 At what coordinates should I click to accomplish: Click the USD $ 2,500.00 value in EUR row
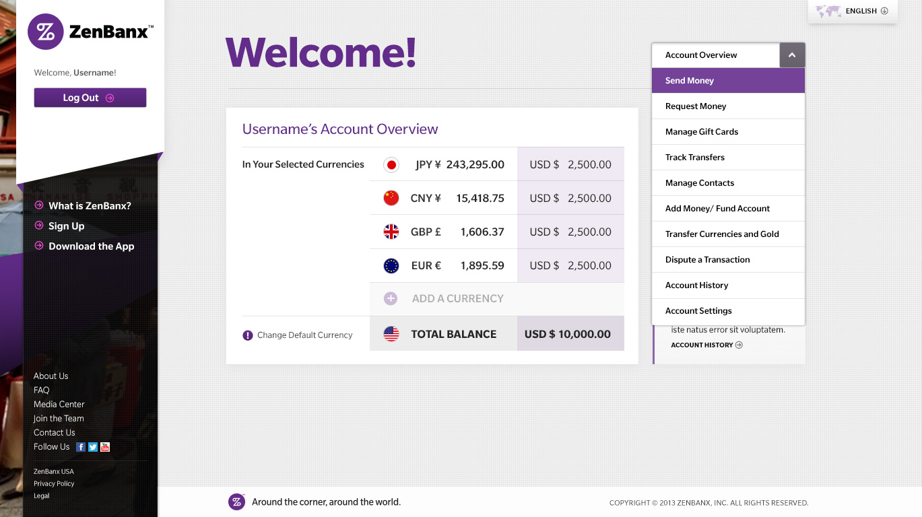coord(570,265)
